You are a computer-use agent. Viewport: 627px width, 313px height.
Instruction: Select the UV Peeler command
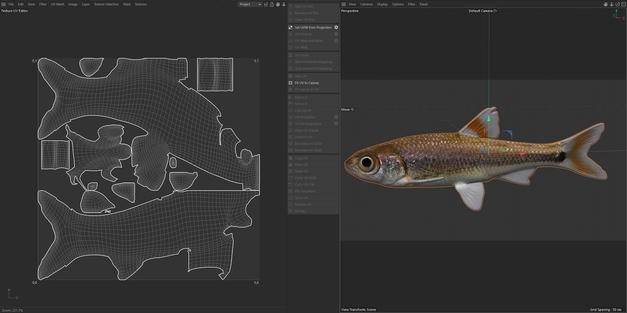click(x=313, y=55)
